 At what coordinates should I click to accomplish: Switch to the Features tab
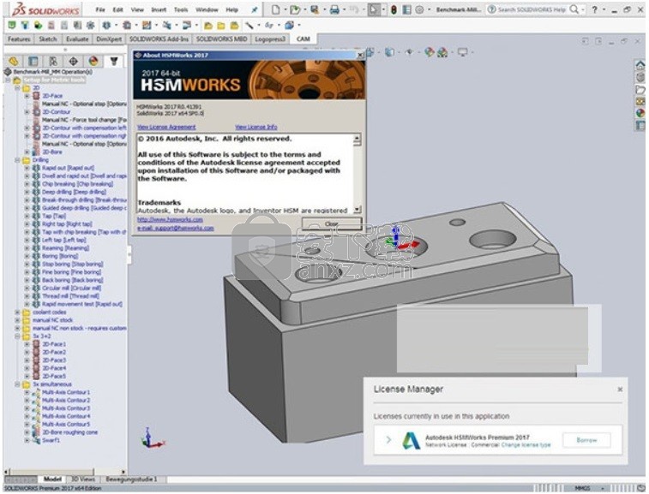[19, 39]
